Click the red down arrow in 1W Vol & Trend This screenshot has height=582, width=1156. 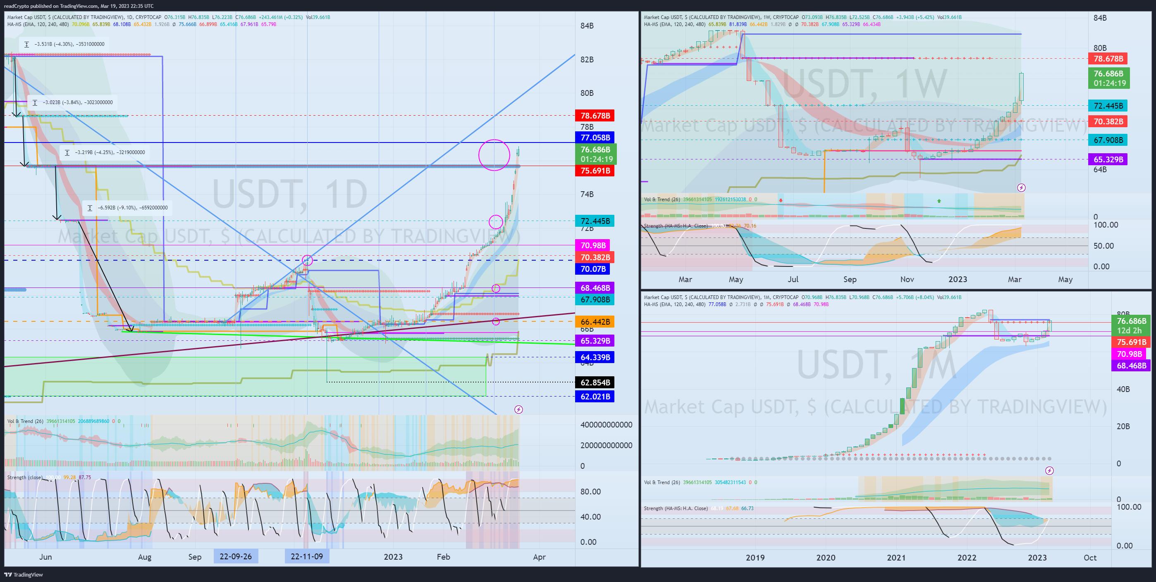(781, 200)
